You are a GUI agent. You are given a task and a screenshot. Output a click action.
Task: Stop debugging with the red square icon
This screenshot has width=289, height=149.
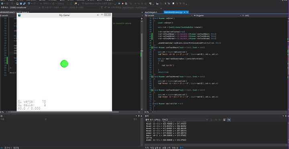click(x=122, y=4)
